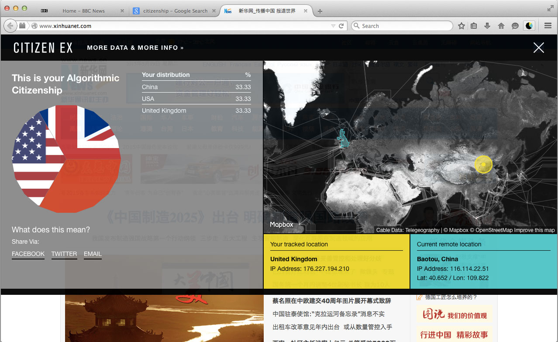The height and width of the screenshot is (342, 558).
Task: Click More Data & More Info link
Action: tap(135, 48)
